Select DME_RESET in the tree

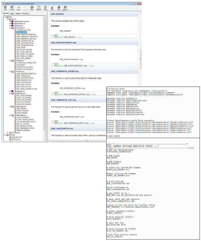click(x=21, y=48)
